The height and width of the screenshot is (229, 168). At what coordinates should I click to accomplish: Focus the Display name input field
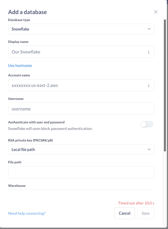tap(81, 52)
